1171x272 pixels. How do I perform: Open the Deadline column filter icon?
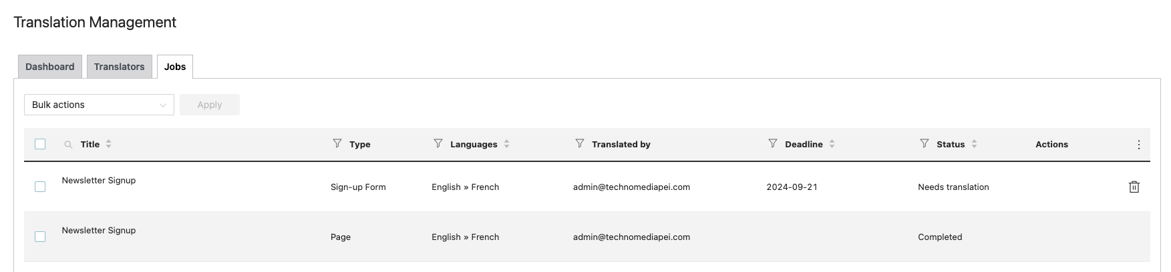click(x=773, y=144)
